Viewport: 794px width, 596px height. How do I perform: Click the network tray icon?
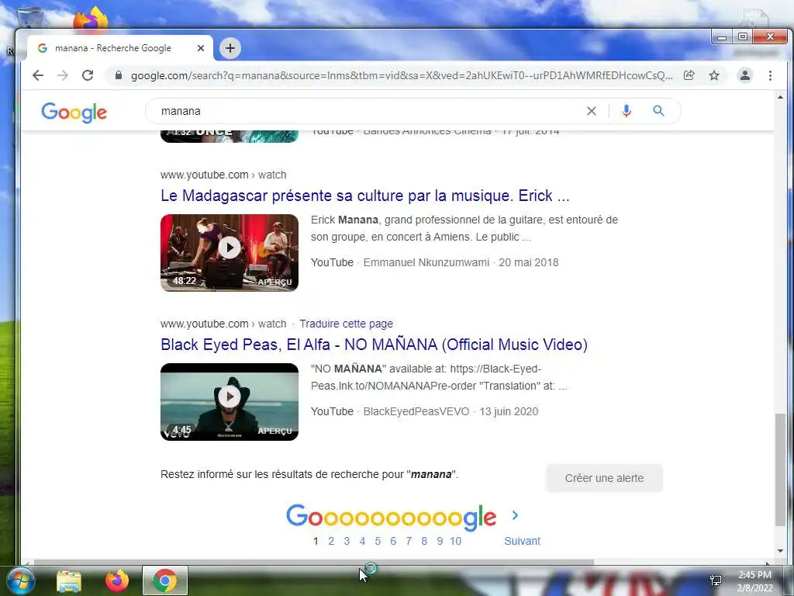716,580
